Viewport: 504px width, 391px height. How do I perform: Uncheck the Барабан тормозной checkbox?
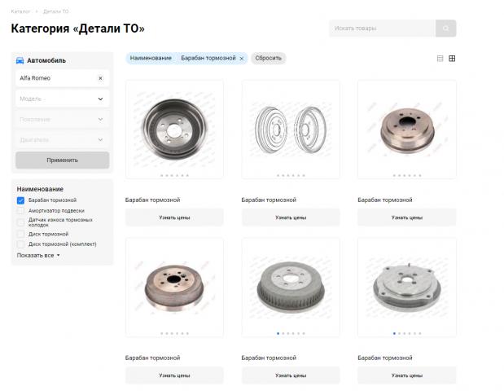coord(20,200)
